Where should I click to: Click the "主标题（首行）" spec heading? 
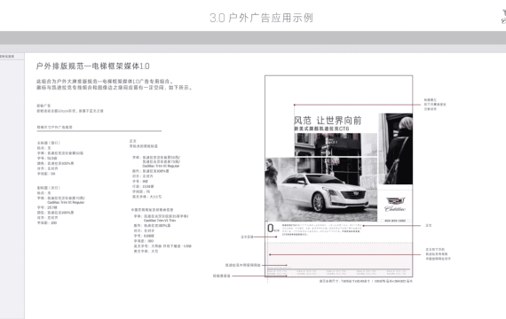49,143
